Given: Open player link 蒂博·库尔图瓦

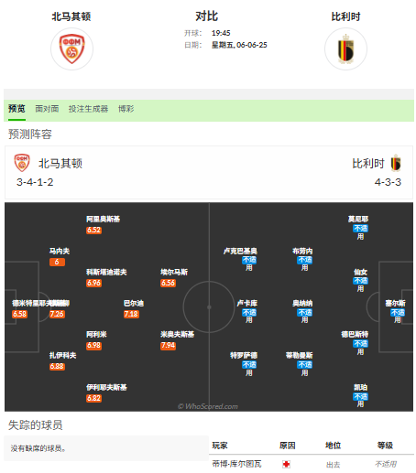Looking at the screenshot, I should [x=236, y=464].
